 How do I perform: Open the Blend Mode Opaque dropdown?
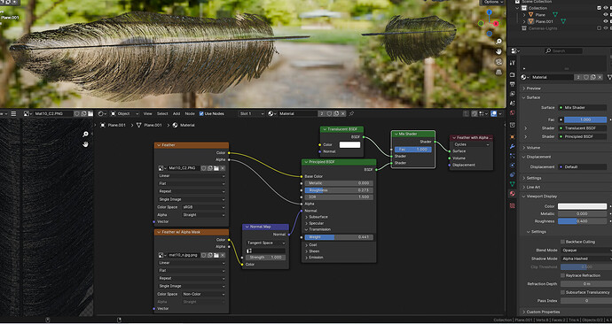(x=586, y=250)
